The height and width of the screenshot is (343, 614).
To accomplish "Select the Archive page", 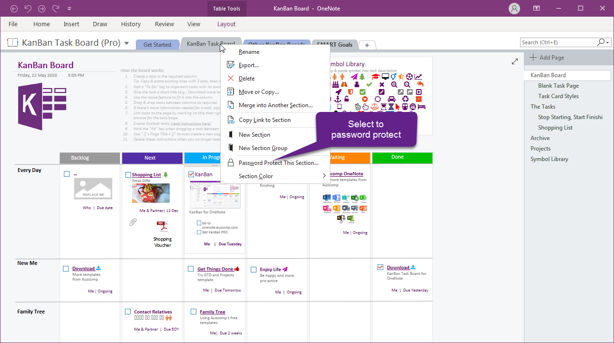I will pyautogui.click(x=540, y=138).
